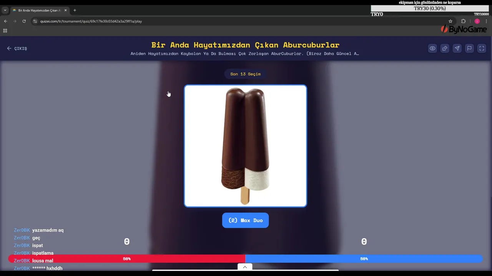Open the Chrome three-dot menu

tap(486, 21)
